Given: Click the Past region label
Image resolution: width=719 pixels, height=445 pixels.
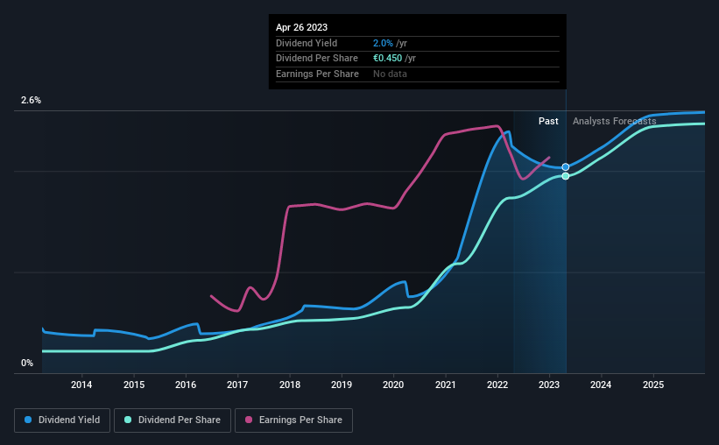Looking at the screenshot, I should click(548, 121).
